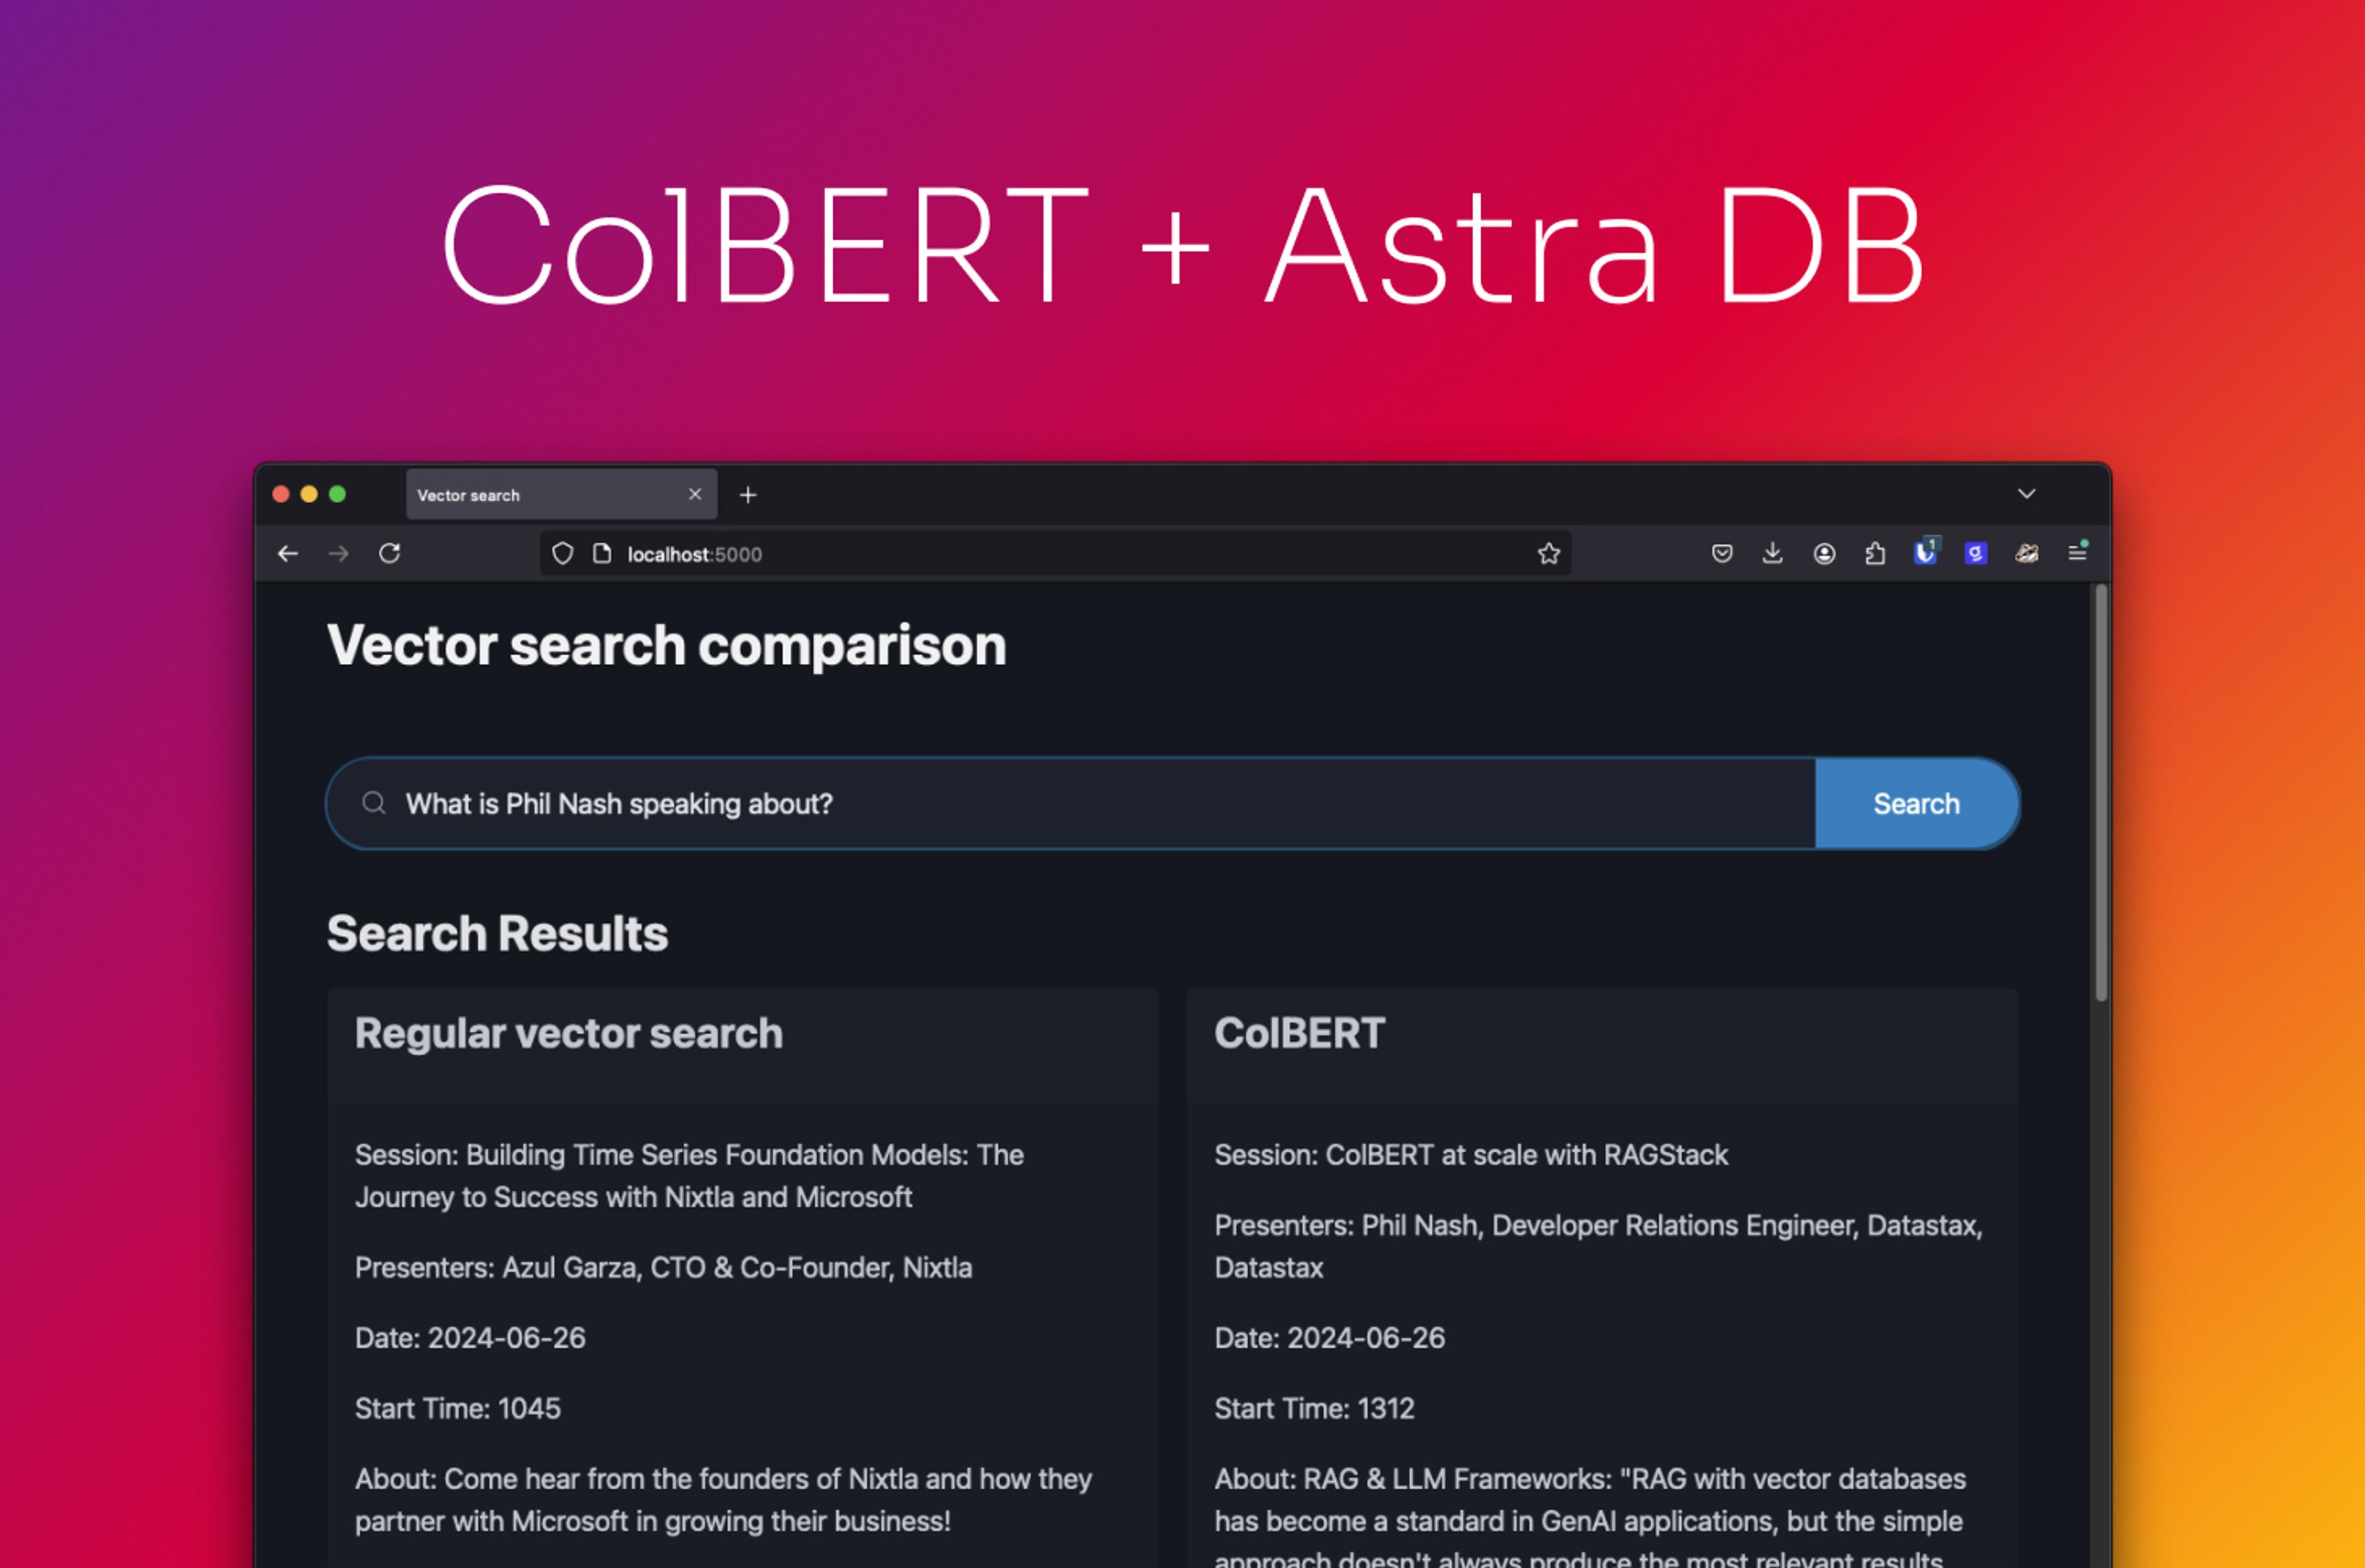Screen dimensions: 2365x1568
Task: Expand the list all tabs chevron
Action: 2026,494
